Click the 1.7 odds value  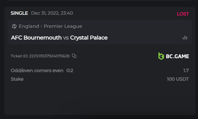click(x=186, y=70)
